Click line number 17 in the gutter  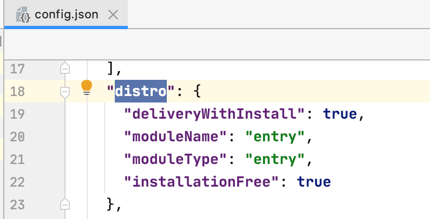(x=17, y=69)
